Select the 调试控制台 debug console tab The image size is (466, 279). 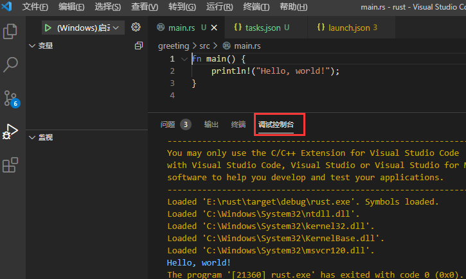coord(276,124)
